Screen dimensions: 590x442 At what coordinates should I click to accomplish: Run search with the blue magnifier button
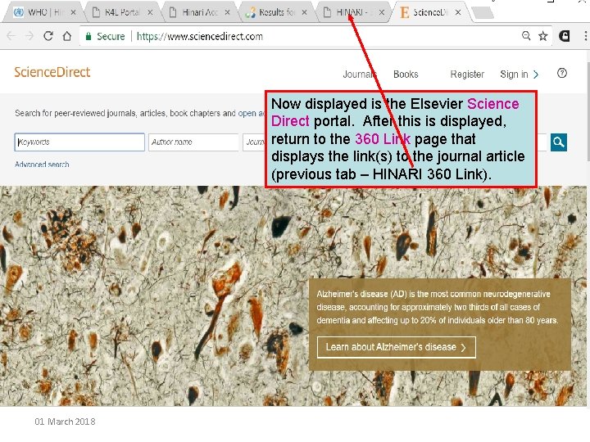point(559,142)
